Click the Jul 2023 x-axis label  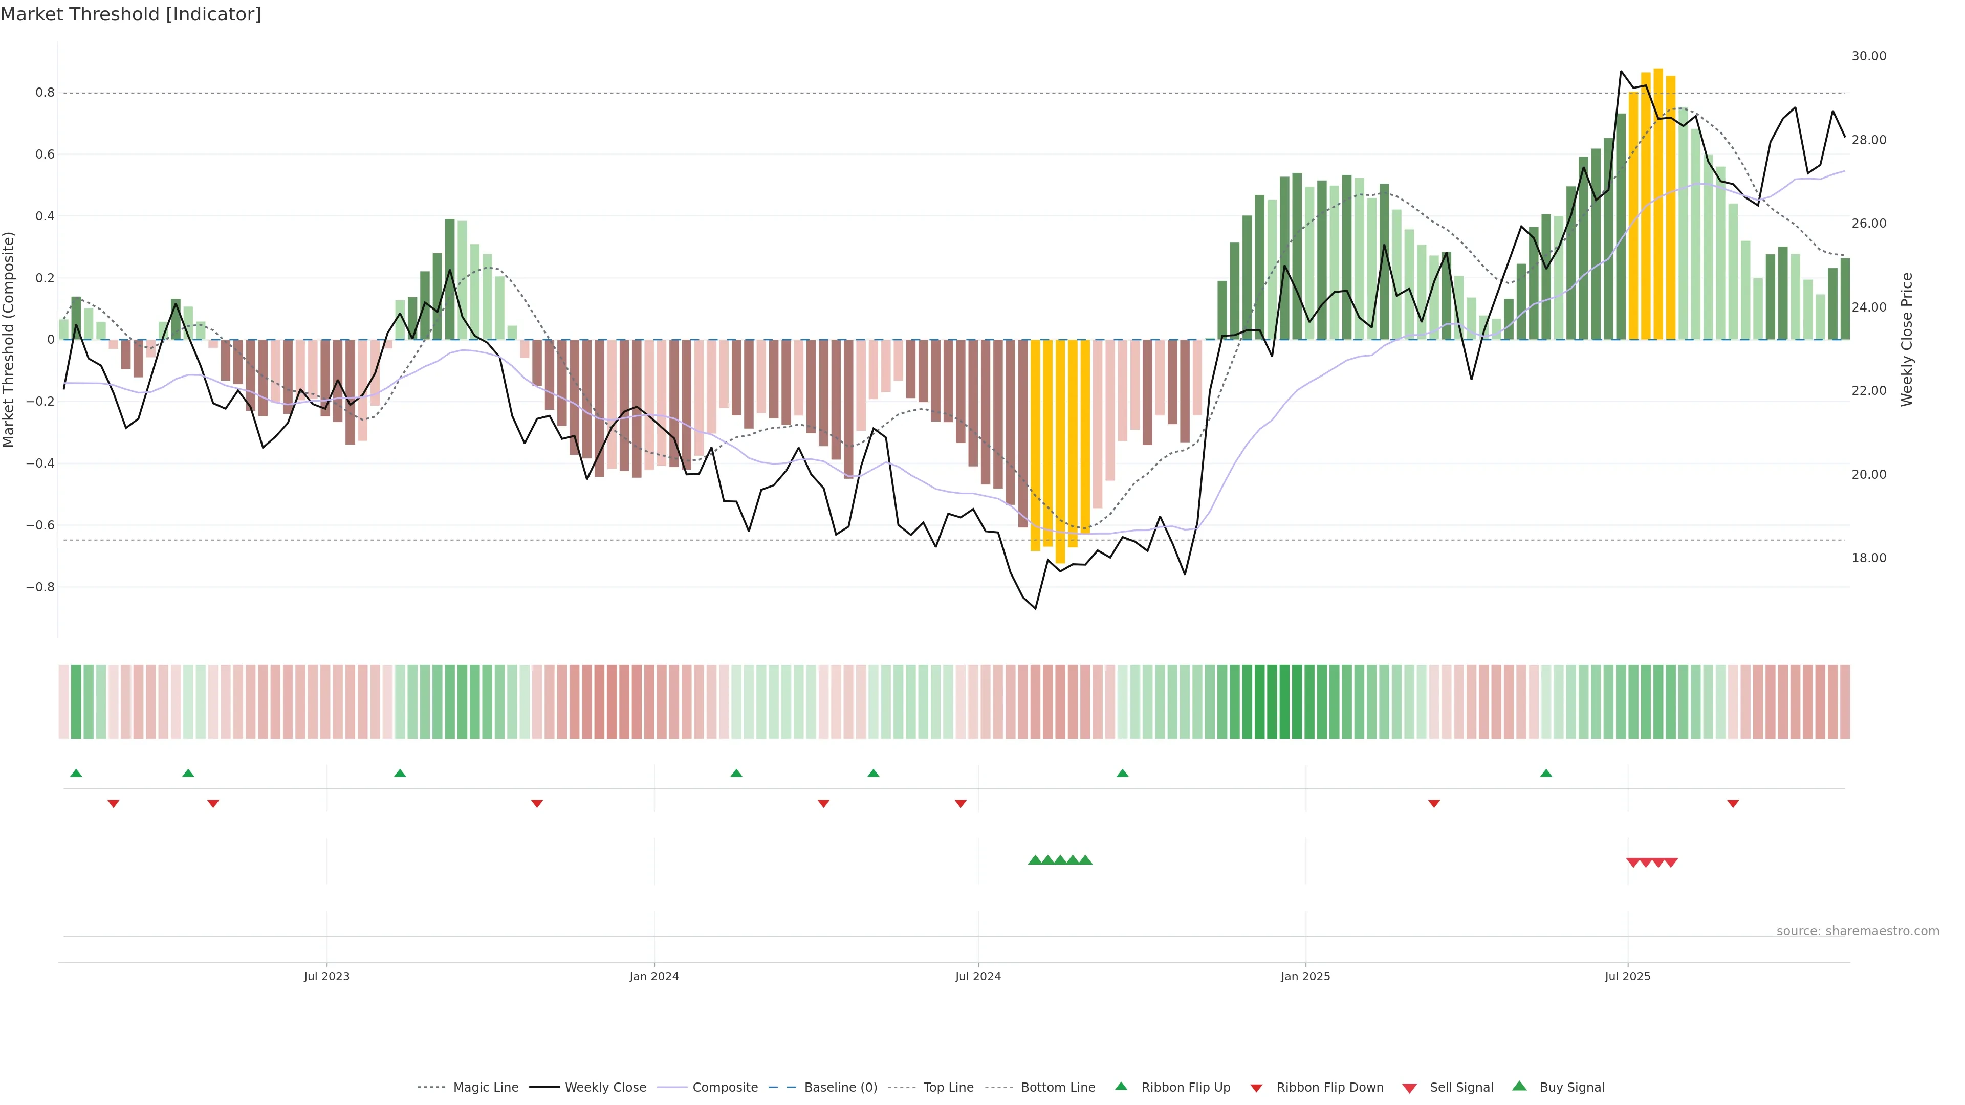326,976
